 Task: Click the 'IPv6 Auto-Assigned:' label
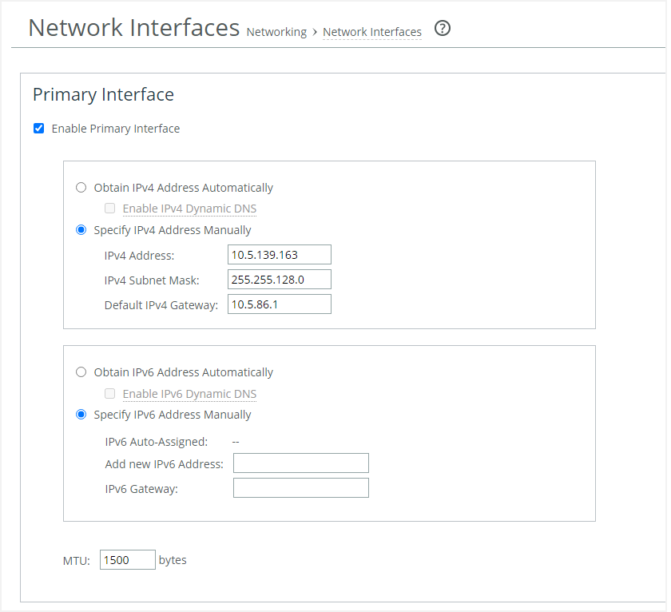157,442
